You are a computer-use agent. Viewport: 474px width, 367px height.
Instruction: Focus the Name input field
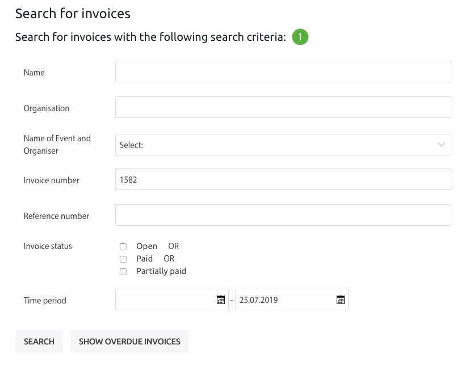tap(283, 71)
